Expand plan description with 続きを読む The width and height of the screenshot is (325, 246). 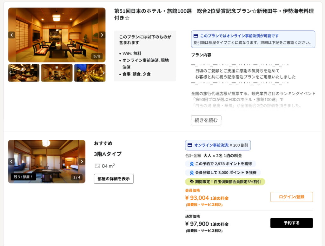tap(206, 120)
